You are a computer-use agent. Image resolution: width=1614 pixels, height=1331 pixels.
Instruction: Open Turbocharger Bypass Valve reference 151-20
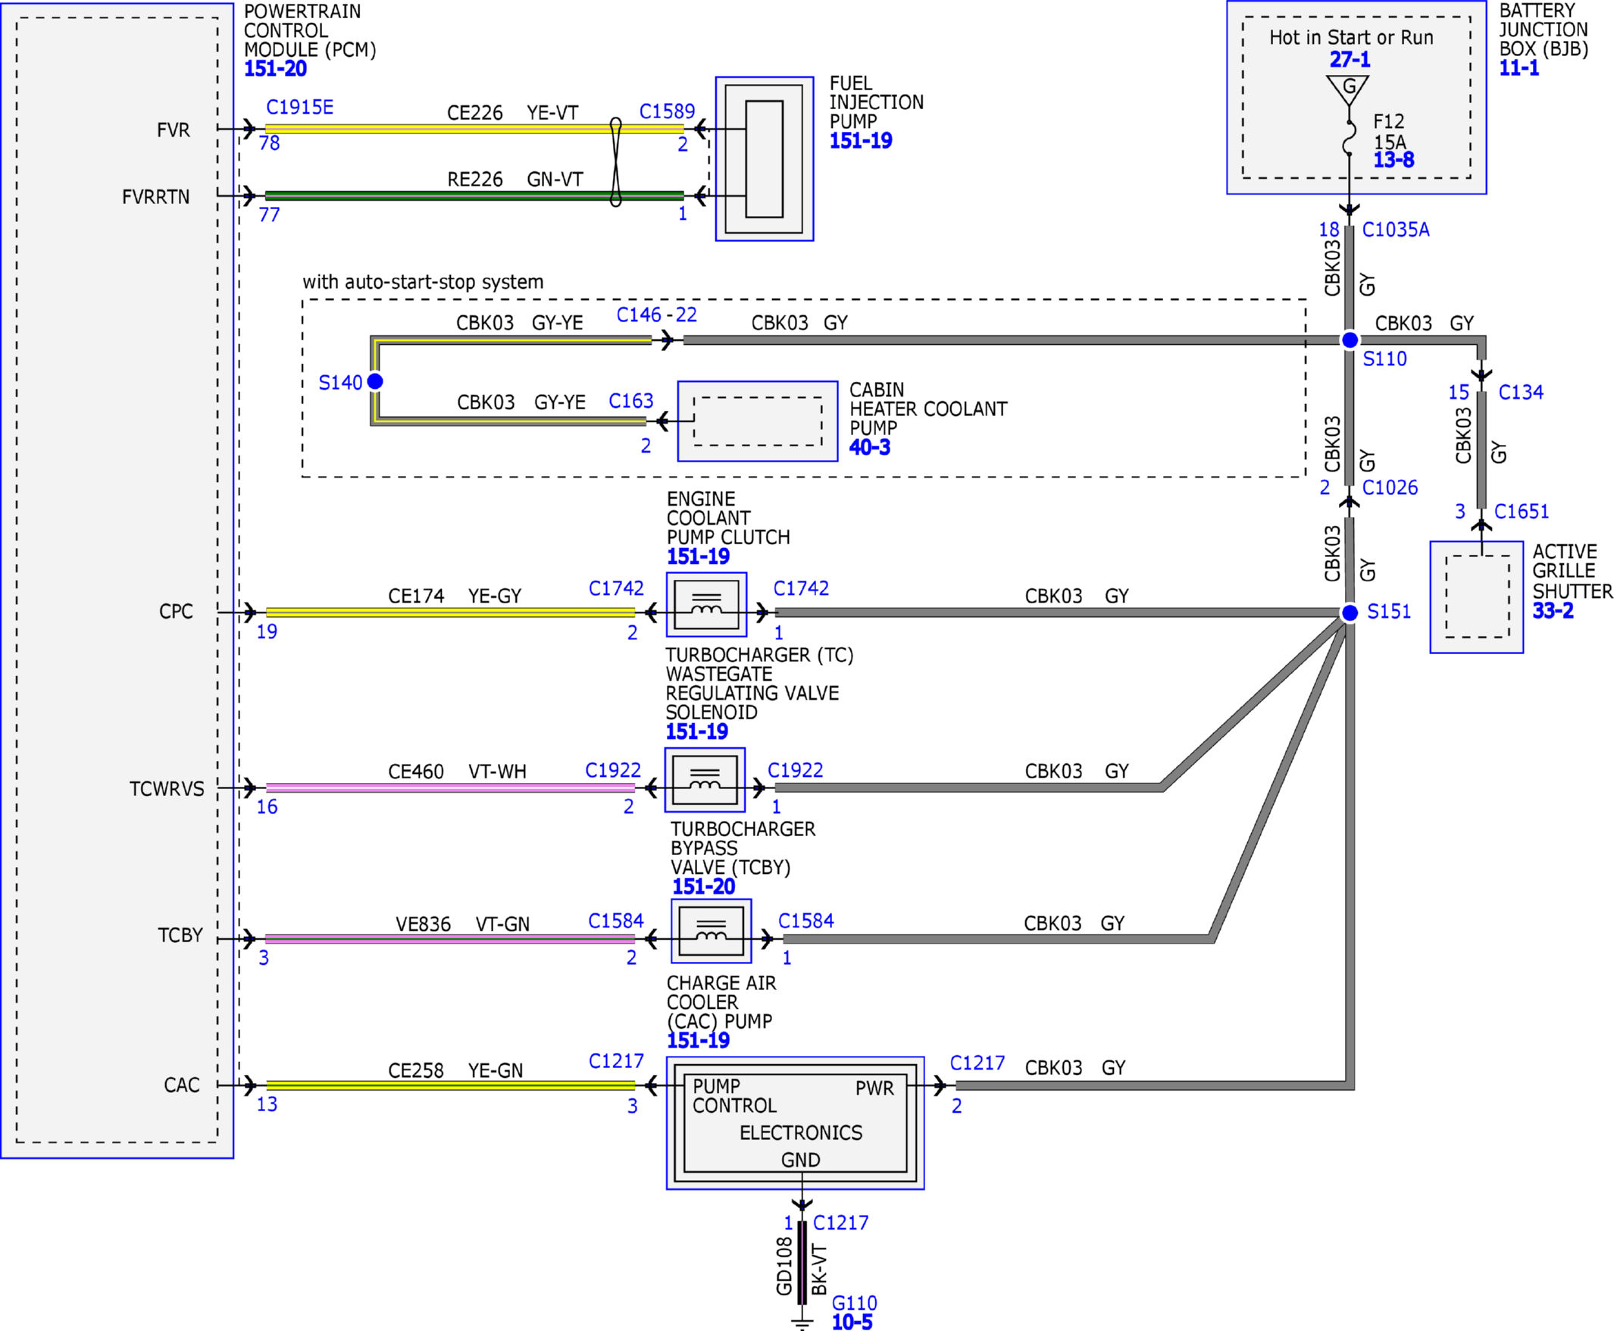(702, 887)
